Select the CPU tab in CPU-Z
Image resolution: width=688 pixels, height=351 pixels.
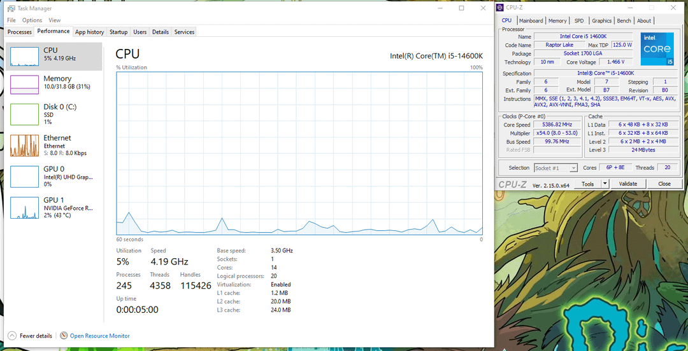(x=507, y=20)
